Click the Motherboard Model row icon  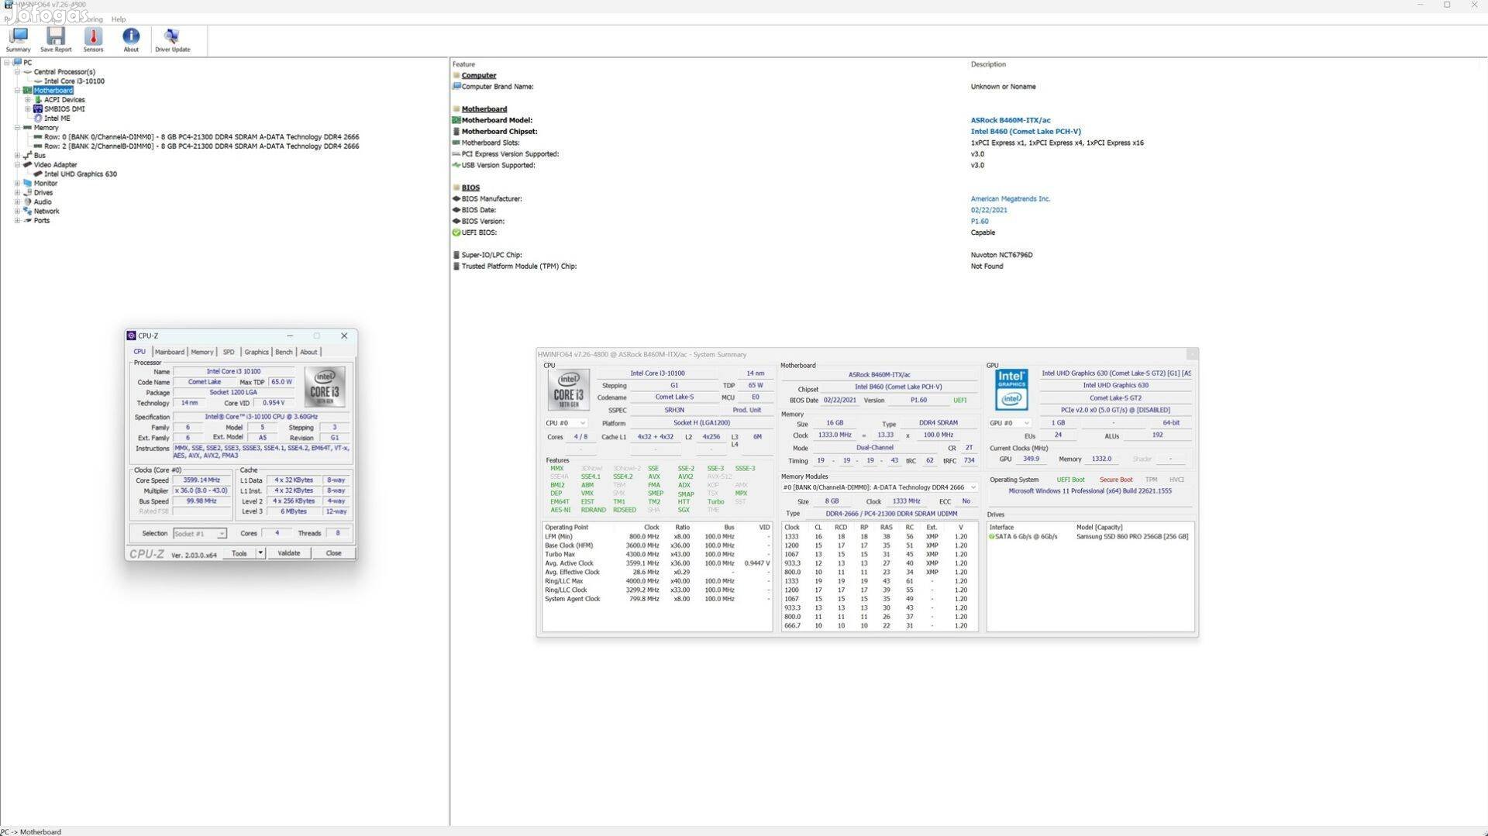456,121
